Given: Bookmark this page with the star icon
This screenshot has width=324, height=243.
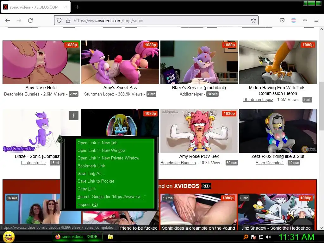Looking at the screenshot, I should click(x=253, y=21).
